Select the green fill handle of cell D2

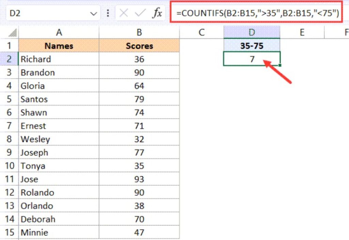click(280, 65)
